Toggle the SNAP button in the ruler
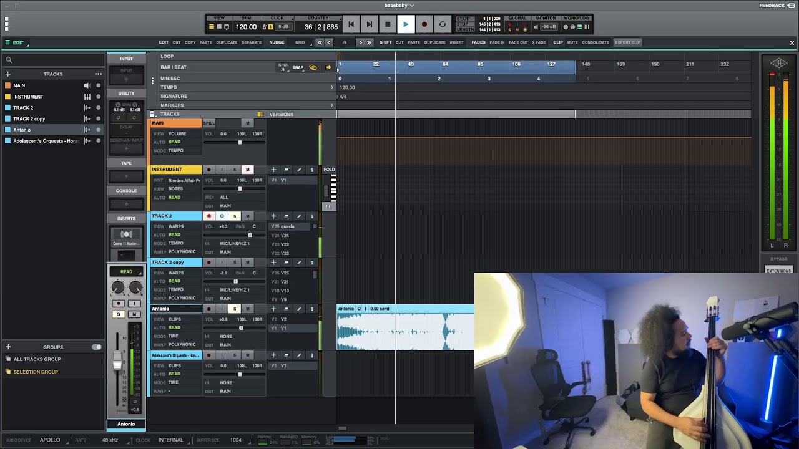Screen dimensions: 799x449 click(x=298, y=67)
